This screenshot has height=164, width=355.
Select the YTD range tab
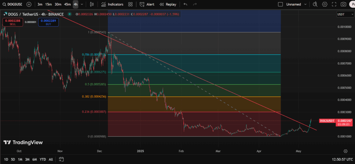(43, 159)
